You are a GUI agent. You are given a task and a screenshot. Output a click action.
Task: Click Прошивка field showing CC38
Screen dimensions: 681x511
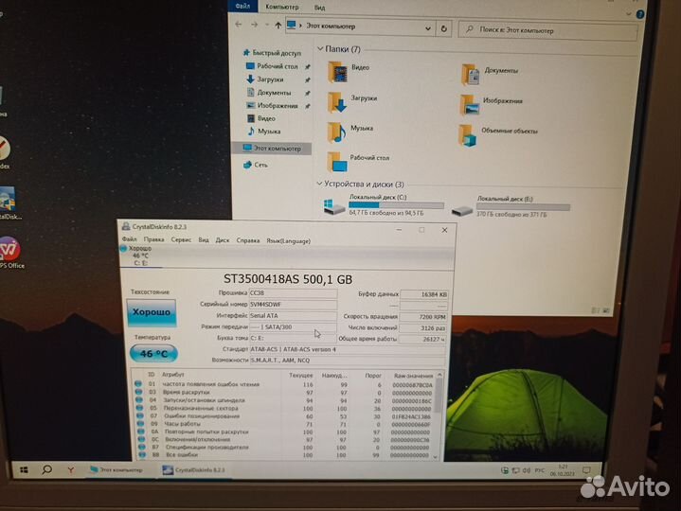[x=293, y=293]
